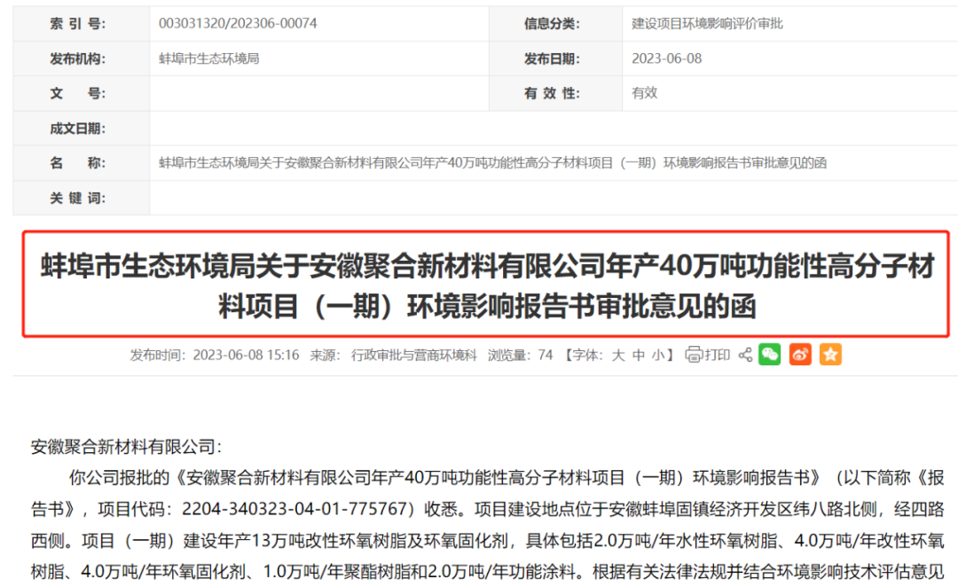The image size is (958, 587).
Task: Click the printer icon next to 打印
Action: (x=695, y=355)
